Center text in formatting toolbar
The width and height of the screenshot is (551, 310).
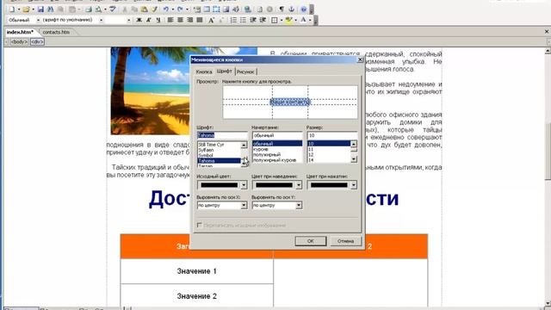[x=180, y=20]
